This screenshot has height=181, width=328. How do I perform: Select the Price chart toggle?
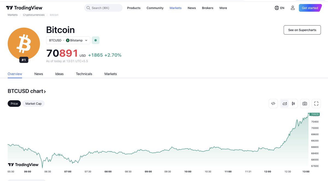coord(14,104)
